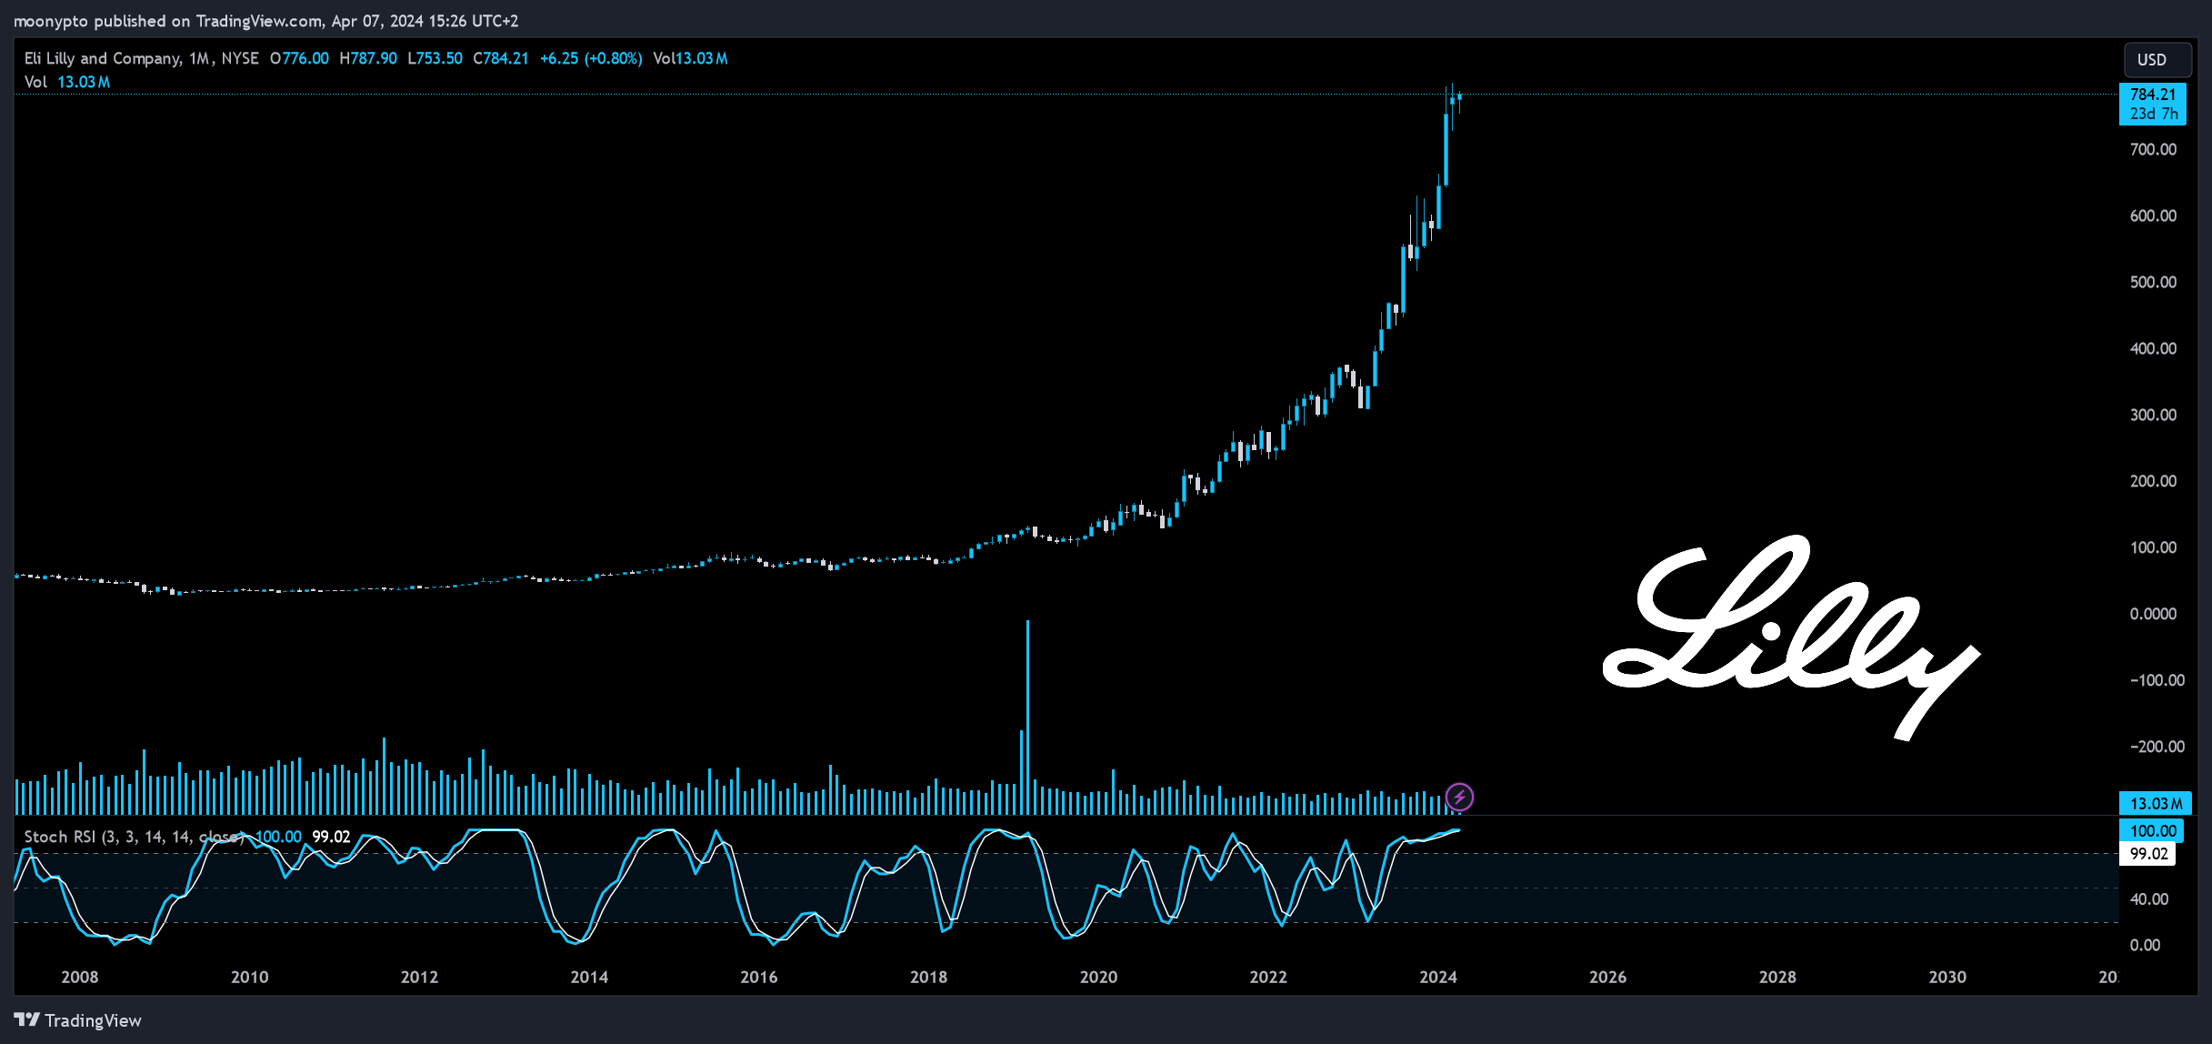
Task: Click the close price value C784.21
Action: pyautogui.click(x=500, y=58)
